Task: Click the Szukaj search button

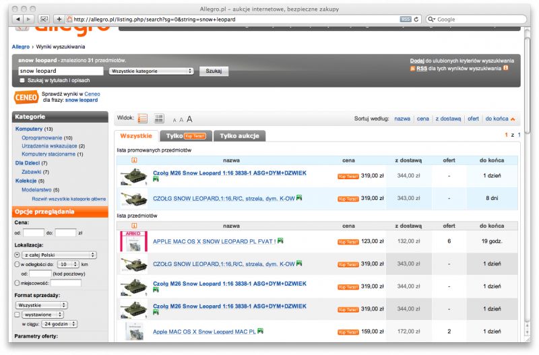Action: coord(214,71)
